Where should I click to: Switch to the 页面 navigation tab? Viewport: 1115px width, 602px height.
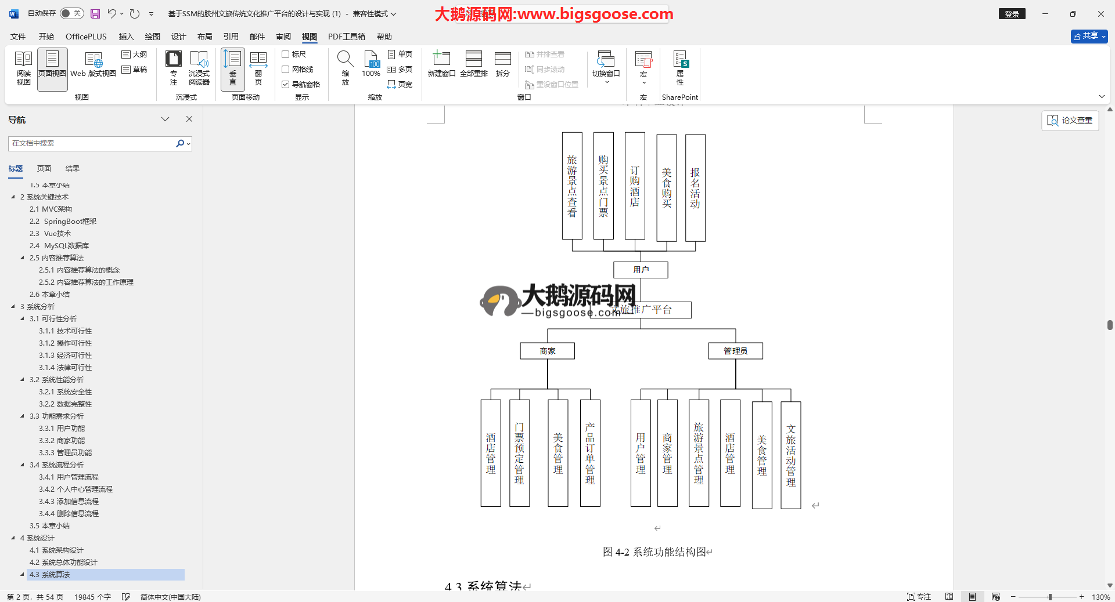click(x=44, y=169)
